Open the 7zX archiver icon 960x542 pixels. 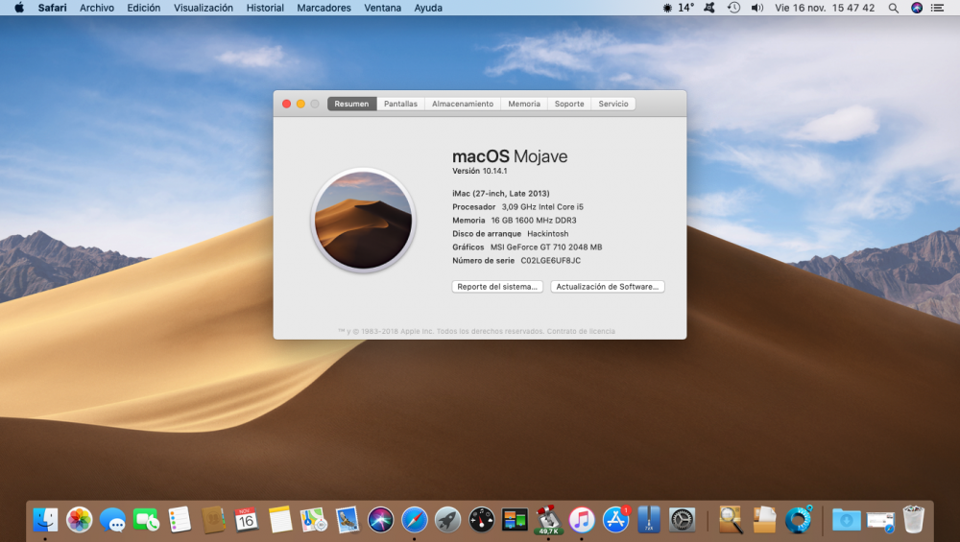tap(649, 520)
